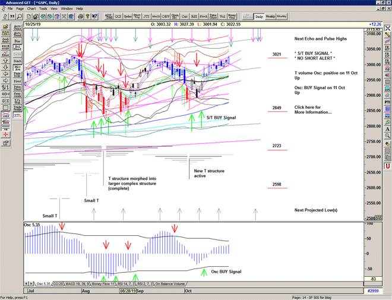Click the red U magnet icon
This screenshot has height=300, width=392.
click(x=387, y=166)
